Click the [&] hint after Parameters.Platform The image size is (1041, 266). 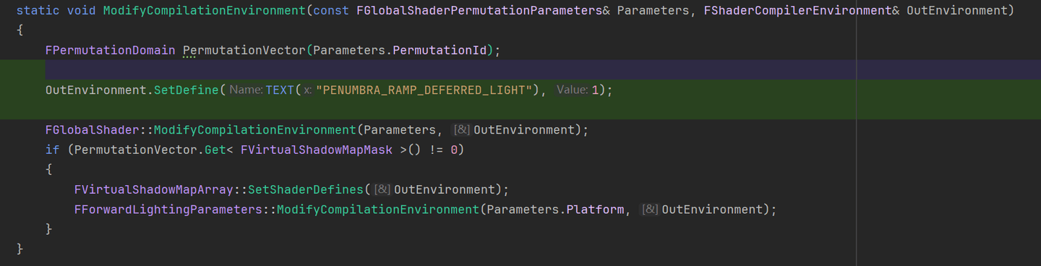651,210
